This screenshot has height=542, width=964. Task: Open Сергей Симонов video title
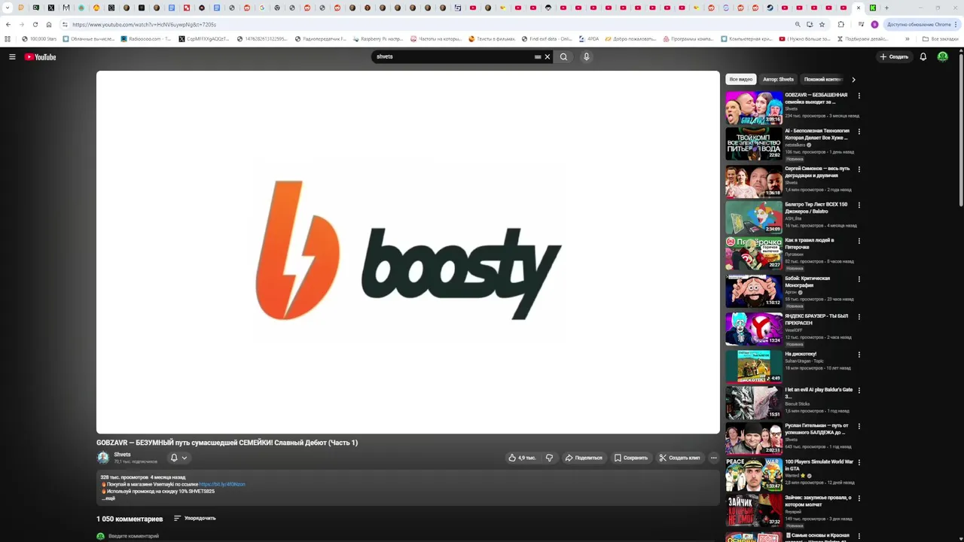[817, 172]
